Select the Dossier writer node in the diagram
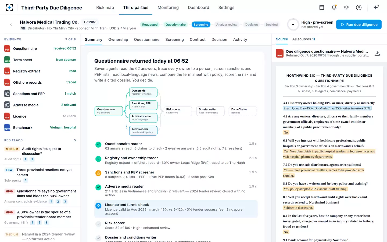 coord(210,111)
